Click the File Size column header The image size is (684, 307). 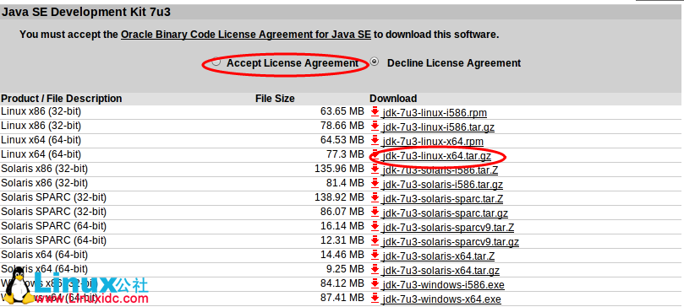click(275, 99)
